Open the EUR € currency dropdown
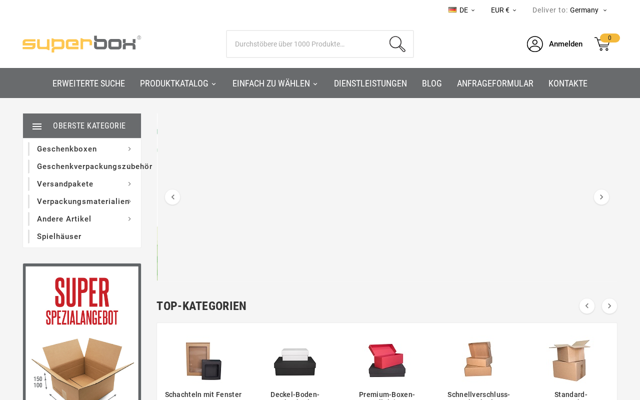640x400 pixels. pos(503,10)
